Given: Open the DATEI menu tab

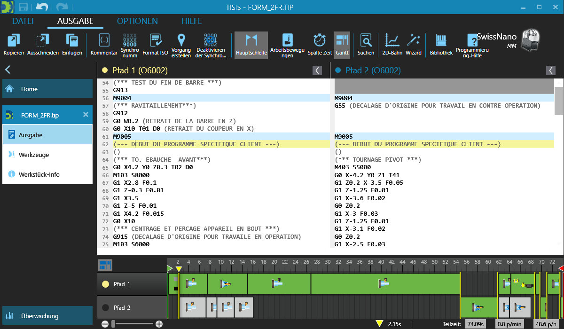Looking at the screenshot, I should [23, 21].
